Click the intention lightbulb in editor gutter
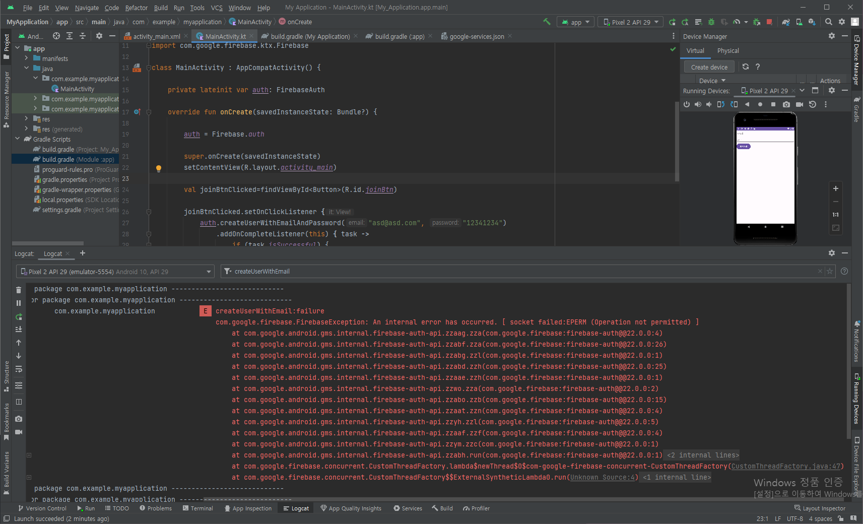863x524 pixels. click(159, 168)
